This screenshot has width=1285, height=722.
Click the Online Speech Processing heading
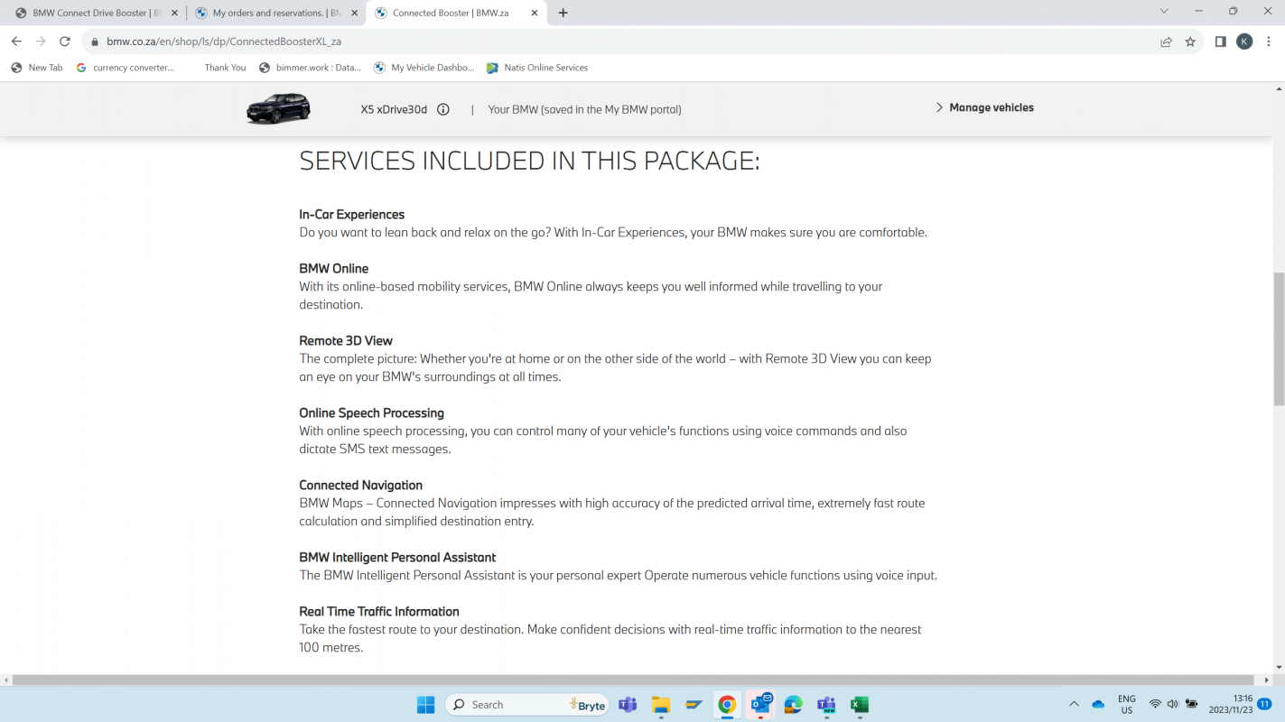(x=372, y=413)
